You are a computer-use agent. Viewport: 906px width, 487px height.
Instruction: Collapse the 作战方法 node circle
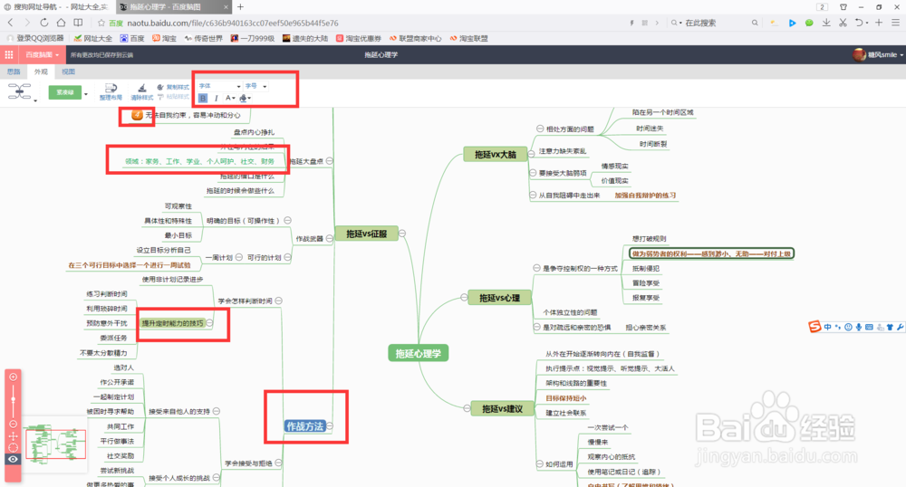tap(330, 425)
